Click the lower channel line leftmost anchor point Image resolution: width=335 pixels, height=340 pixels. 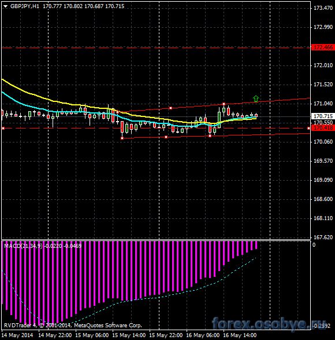122,138
